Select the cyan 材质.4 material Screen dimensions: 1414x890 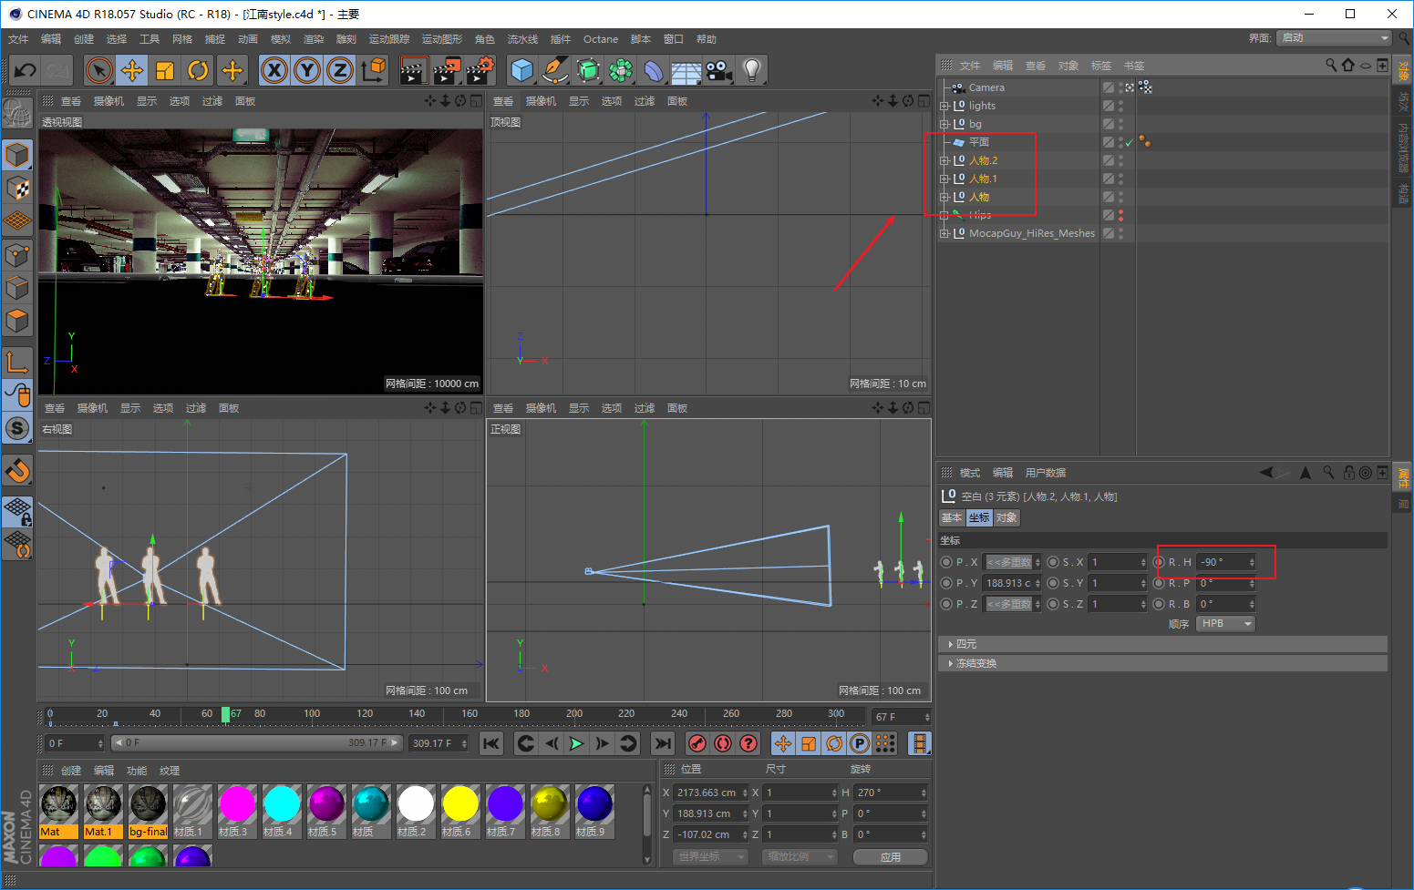click(x=282, y=811)
